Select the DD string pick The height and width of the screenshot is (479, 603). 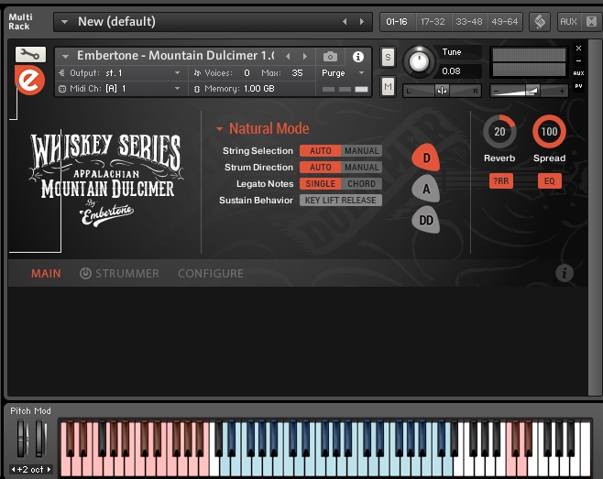426,220
